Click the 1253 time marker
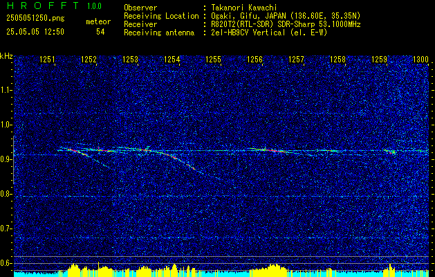This screenshot has width=435, height=277. point(131,59)
